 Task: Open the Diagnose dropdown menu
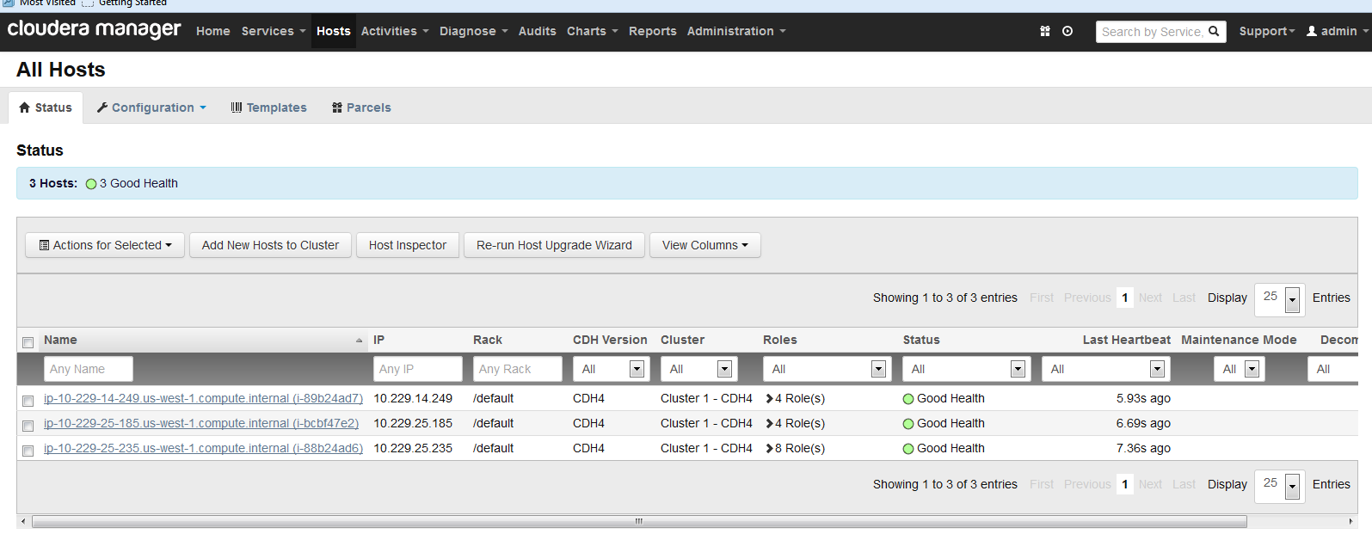tap(474, 31)
